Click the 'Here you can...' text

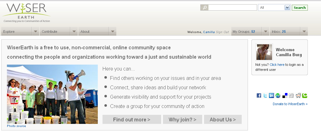click(x=118, y=69)
